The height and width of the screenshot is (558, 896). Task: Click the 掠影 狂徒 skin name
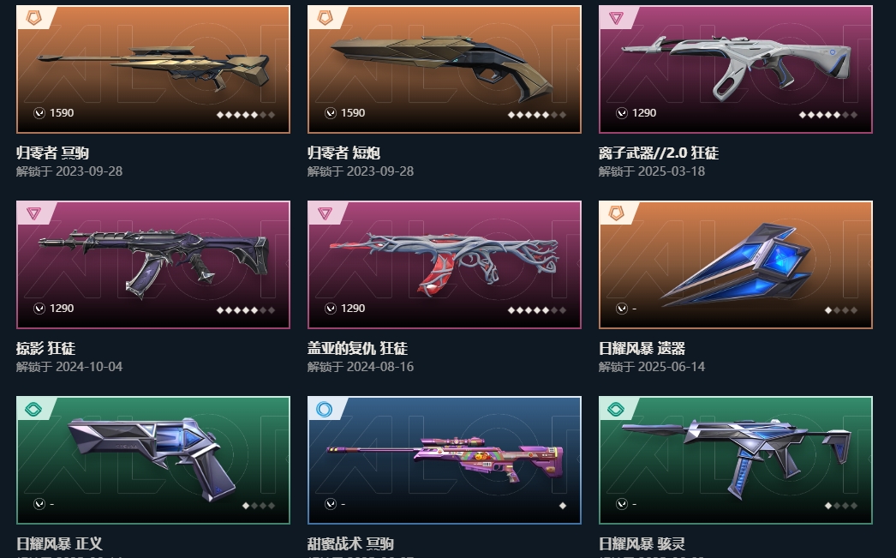click(x=45, y=348)
